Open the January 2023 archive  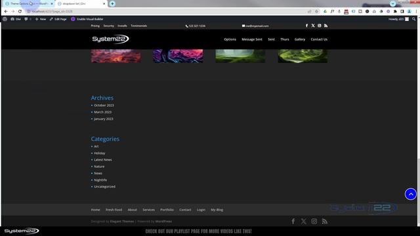coord(104,119)
